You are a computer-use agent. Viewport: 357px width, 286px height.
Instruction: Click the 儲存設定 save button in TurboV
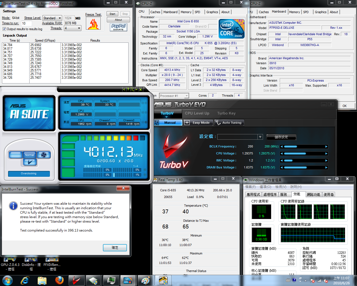point(281,137)
